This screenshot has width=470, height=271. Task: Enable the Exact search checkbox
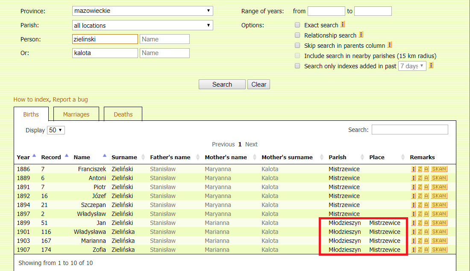297,25
